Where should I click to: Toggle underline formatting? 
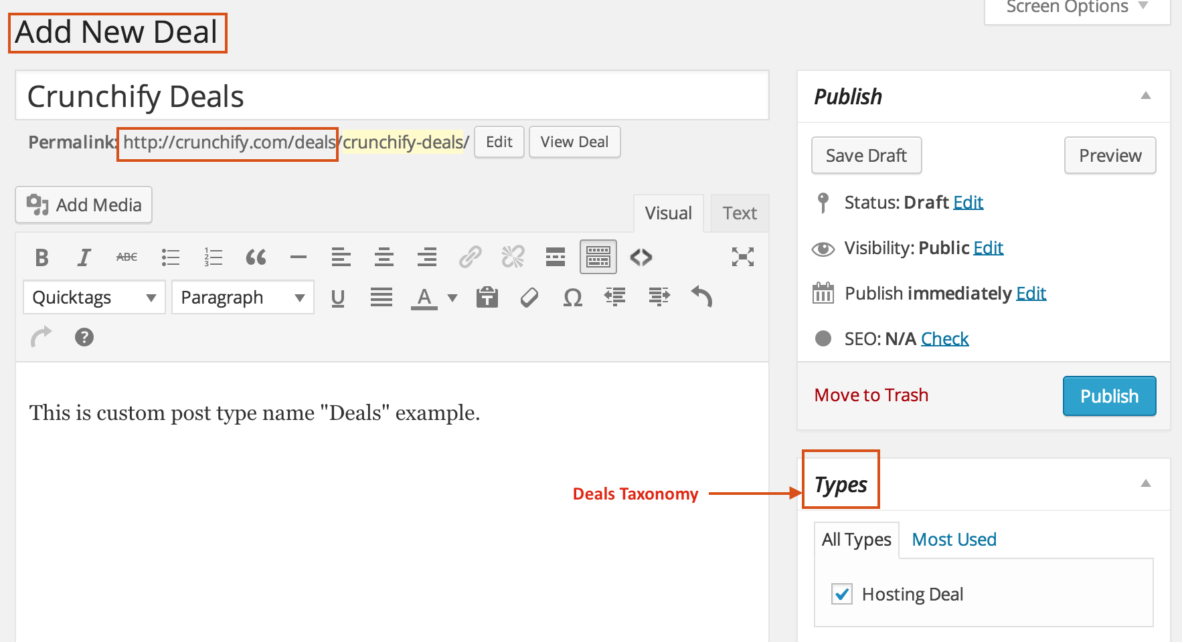tap(338, 298)
